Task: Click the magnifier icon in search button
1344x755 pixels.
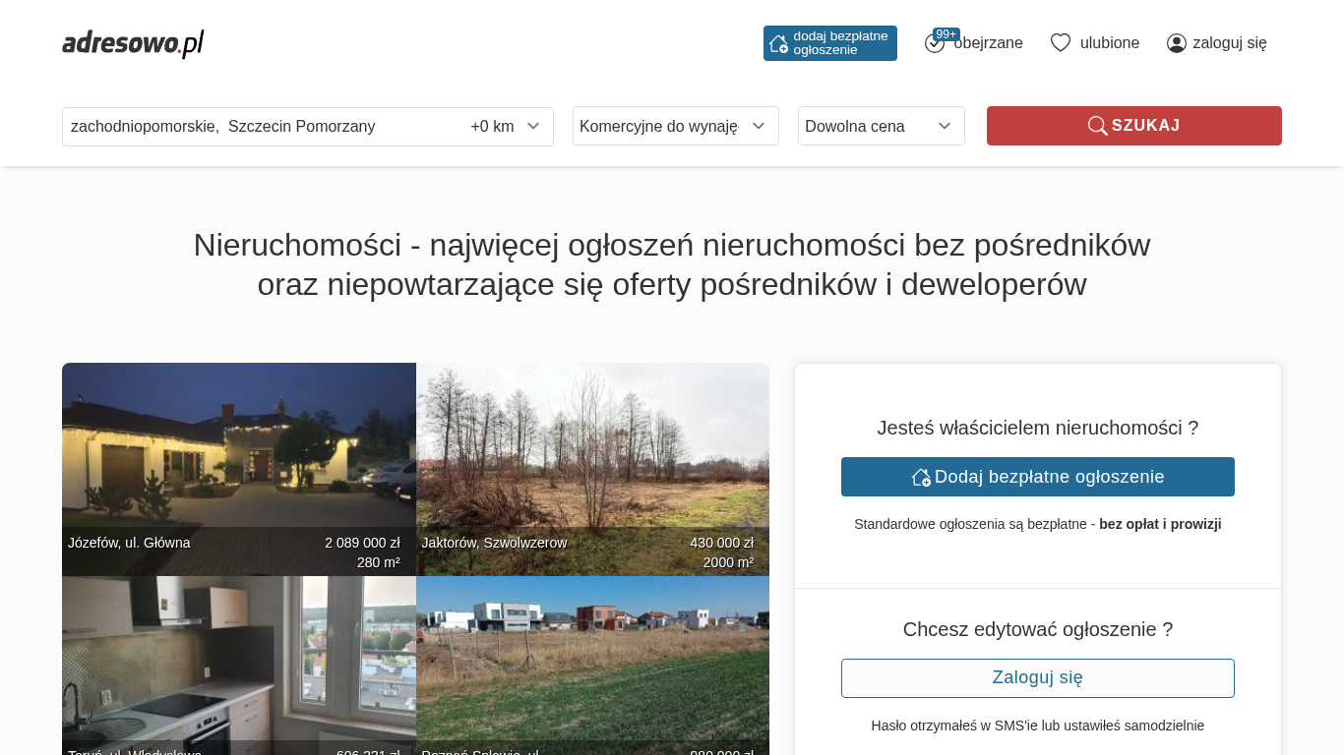Action: [1097, 126]
